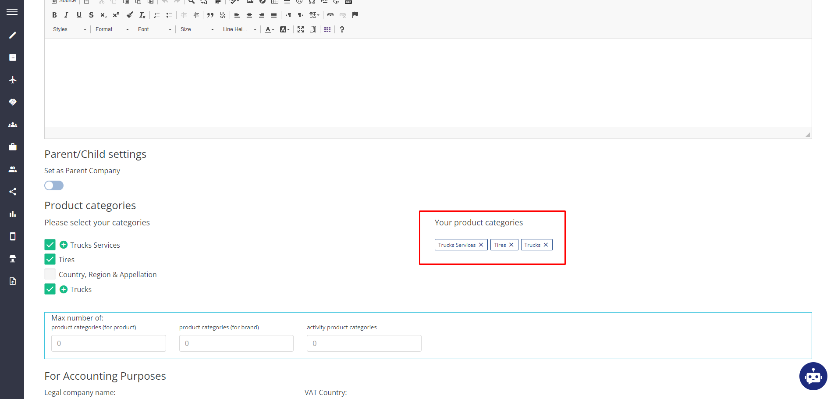Open the chatbot assistant

(813, 376)
